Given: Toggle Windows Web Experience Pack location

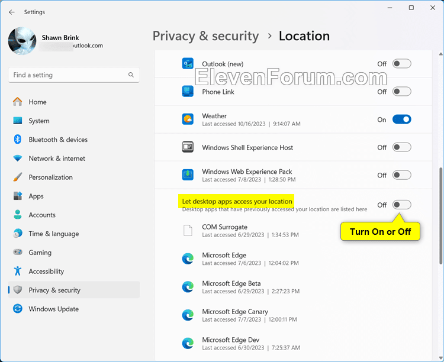Looking at the screenshot, I should (x=401, y=175).
